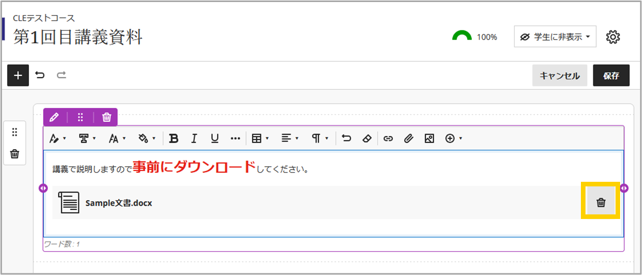This screenshot has width=642, height=275.
Task: Open the insert content plus dropdown
Action: [x=454, y=138]
